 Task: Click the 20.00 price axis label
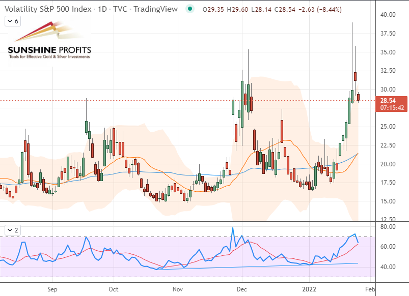[x=388, y=164]
